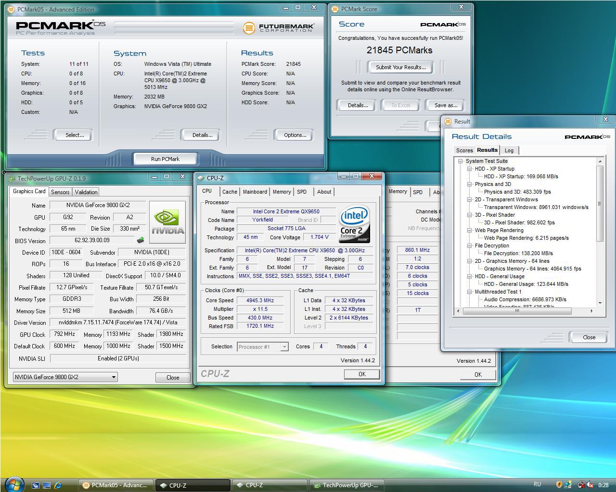Collapse the Web Page Rendering node
The height and width of the screenshot is (492, 616).
(x=469, y=230)
